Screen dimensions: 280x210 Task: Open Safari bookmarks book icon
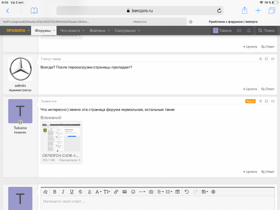pyautogui.click(x=34, y=11)
